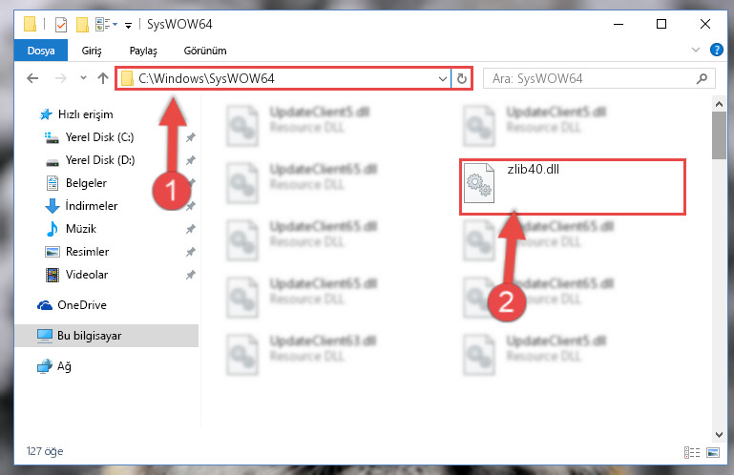Open Customize Quick Access Toolbar dropdown
Viewport: 734px width, 475px height.
pyautogui.click(x=128, y=25)
